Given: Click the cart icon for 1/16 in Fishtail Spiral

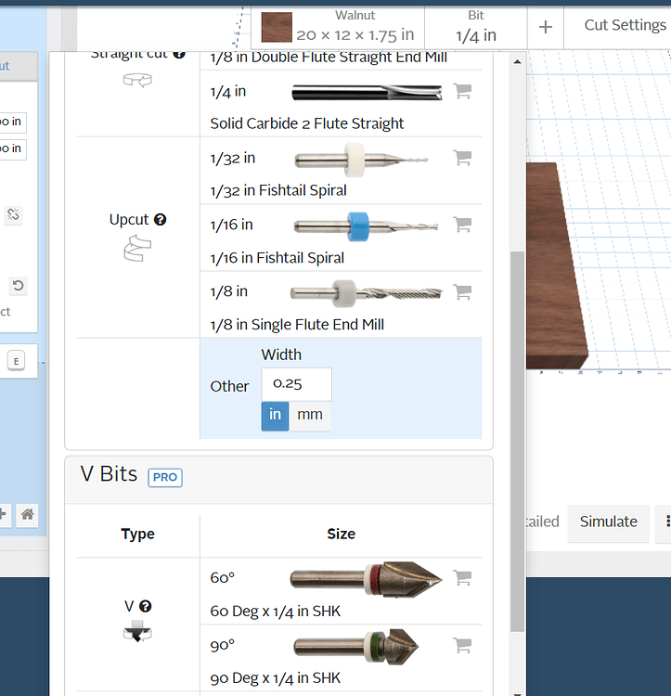Looking at the screenshot, I should 462,225.
